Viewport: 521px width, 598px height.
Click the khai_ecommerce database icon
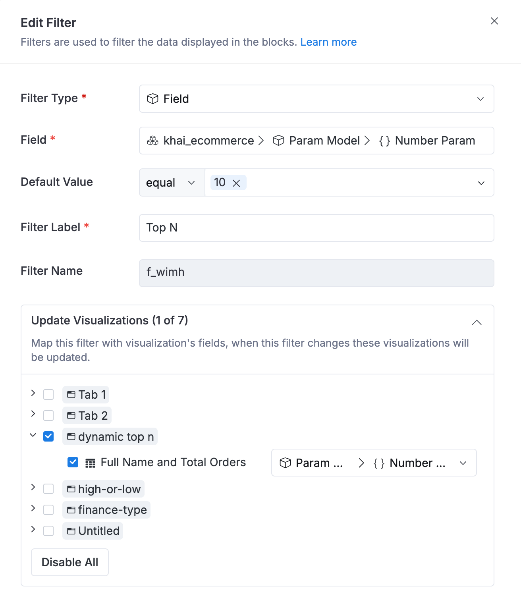(x=152, y=141)
